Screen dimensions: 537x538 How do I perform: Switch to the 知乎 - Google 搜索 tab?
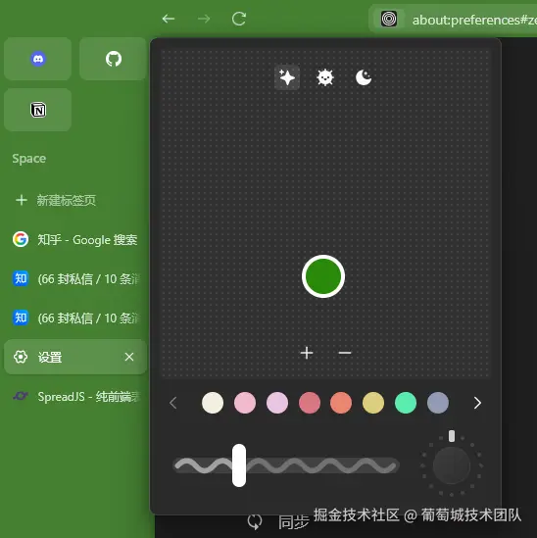[75, 239]
